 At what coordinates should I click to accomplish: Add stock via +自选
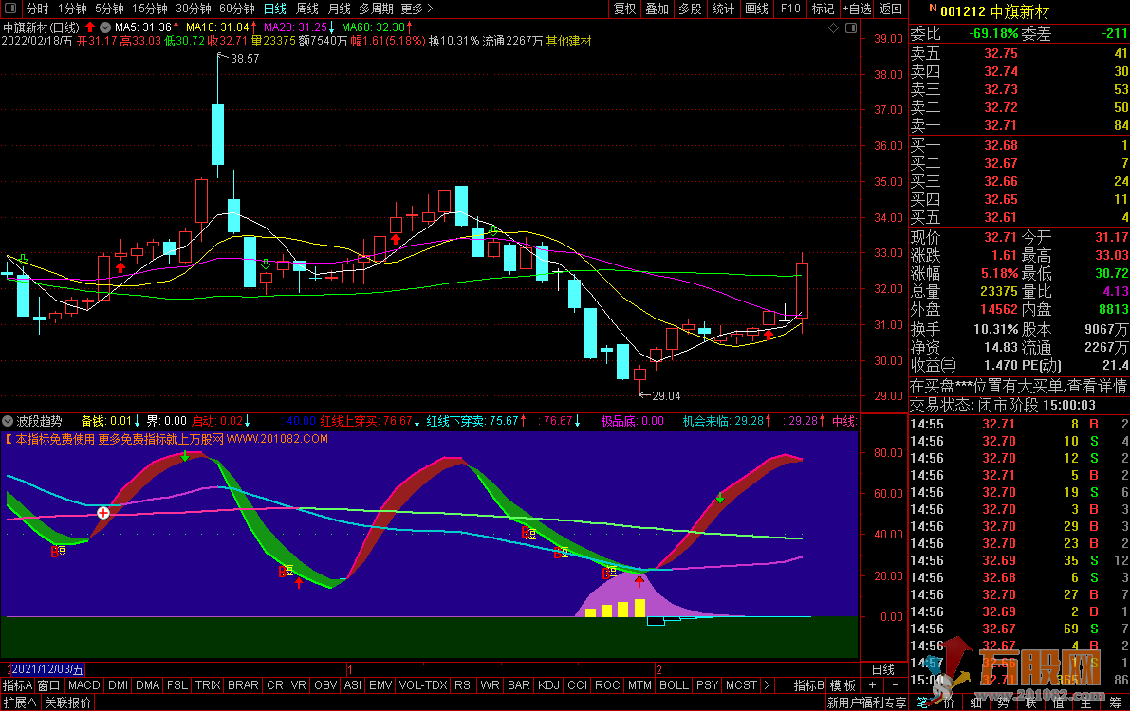point(857,9)
